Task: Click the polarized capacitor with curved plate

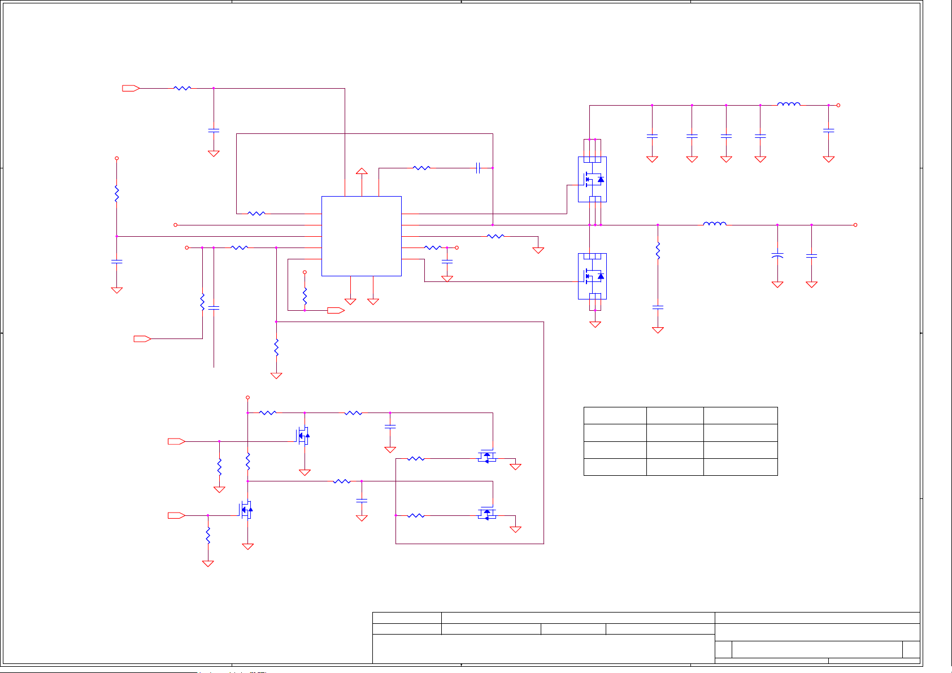Action: [x=777, y=256]
